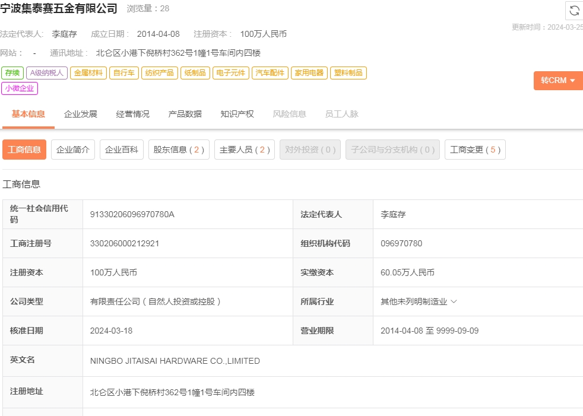Screen dimensions: 583x416
Task: Click company type 有限责任公司(自然人投资或控股)
Action: (x=156, y=301)
